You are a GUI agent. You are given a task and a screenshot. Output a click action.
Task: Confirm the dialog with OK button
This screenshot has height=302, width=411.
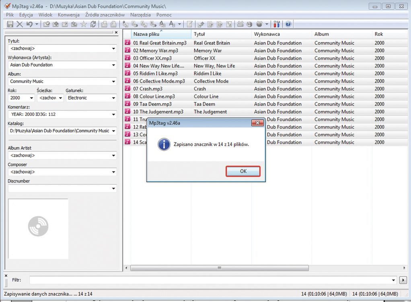(x=243, y=171)
